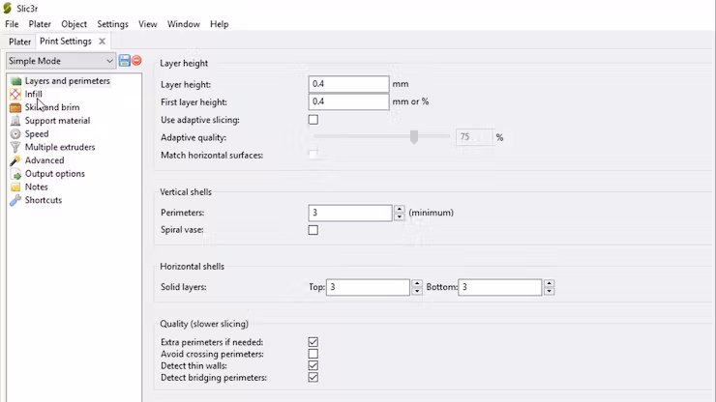Switch to the Plater tab

19,42
